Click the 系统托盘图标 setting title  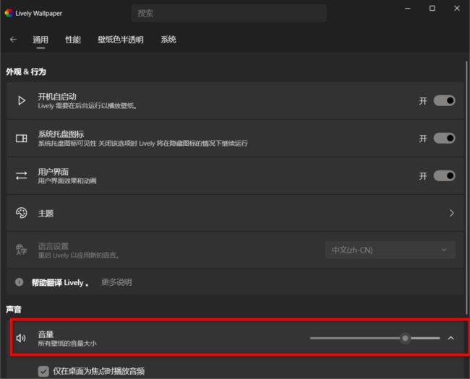click(61, 134)
